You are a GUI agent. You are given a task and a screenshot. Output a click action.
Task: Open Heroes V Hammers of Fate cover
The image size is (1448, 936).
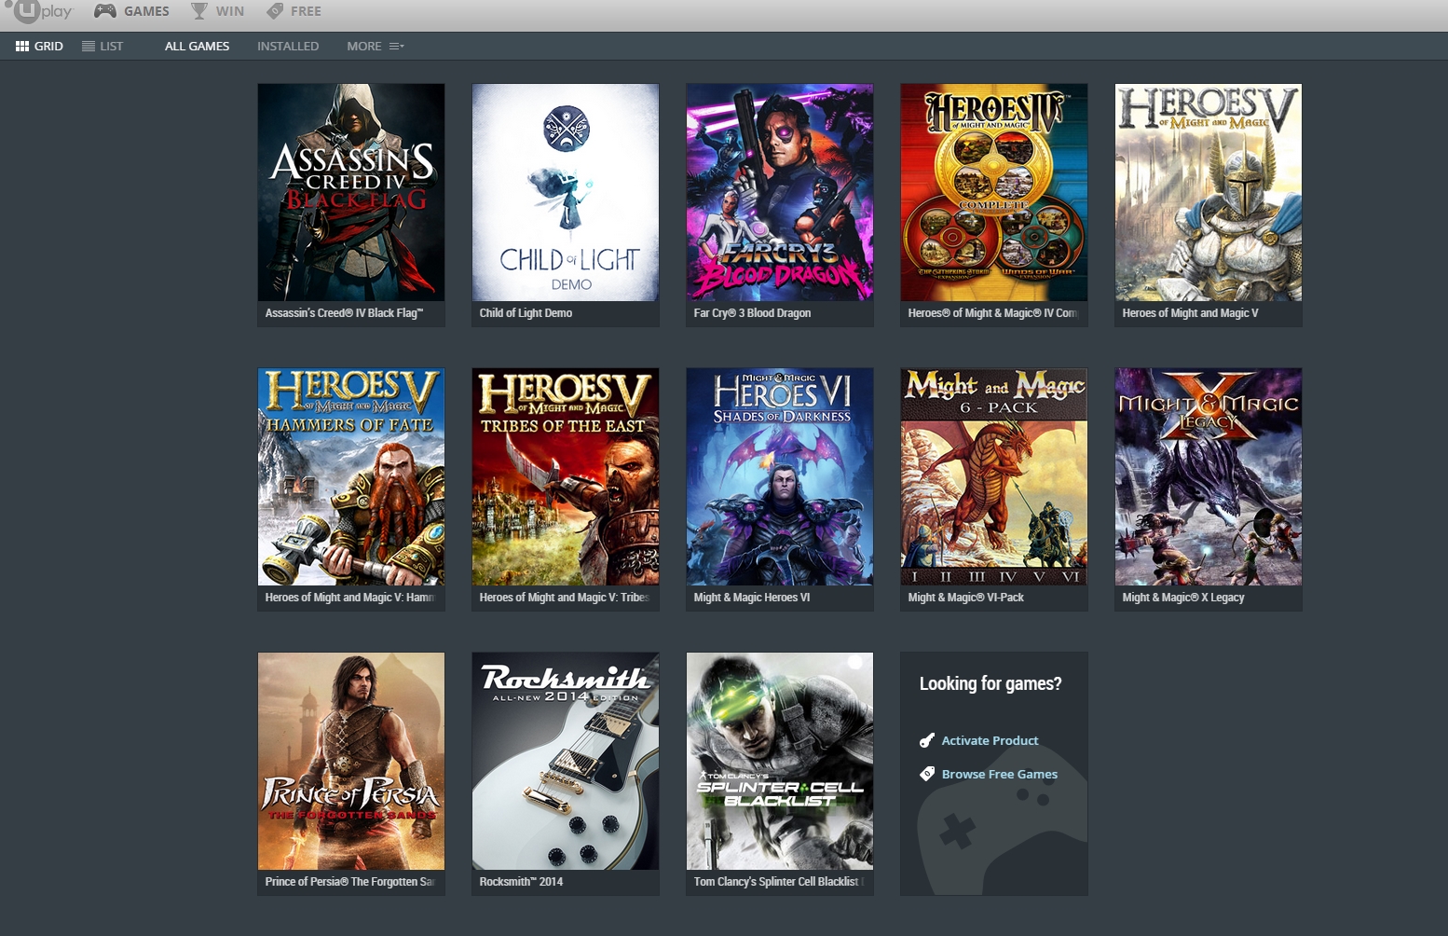[351, 476]
